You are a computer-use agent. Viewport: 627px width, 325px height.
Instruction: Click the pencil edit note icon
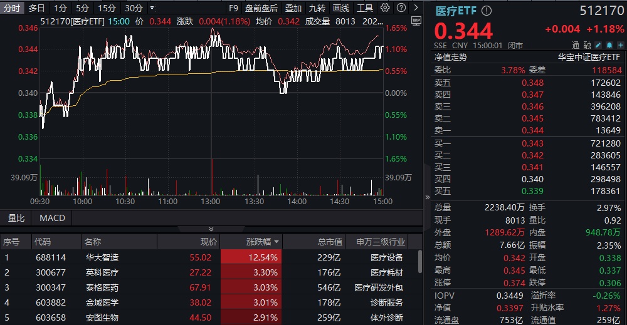598,45
